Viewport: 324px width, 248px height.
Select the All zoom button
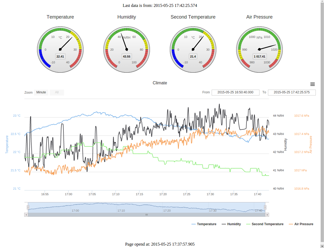pyautogui.click(x=57, y=92)
